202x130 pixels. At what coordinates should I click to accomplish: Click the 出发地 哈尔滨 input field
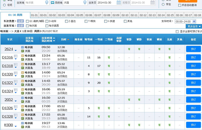pos(37,3)
